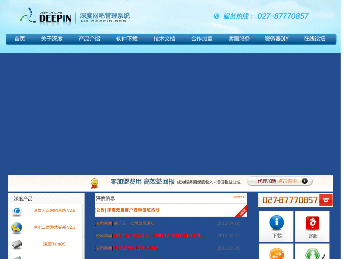
Task: Click the orange arrows round icon
Action: coord(276,254)
